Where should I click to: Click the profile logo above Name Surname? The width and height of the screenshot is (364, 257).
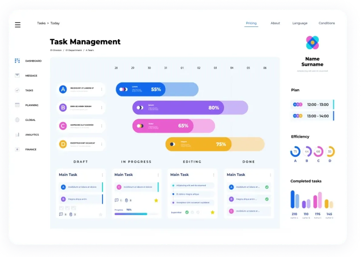coord(312,43)
